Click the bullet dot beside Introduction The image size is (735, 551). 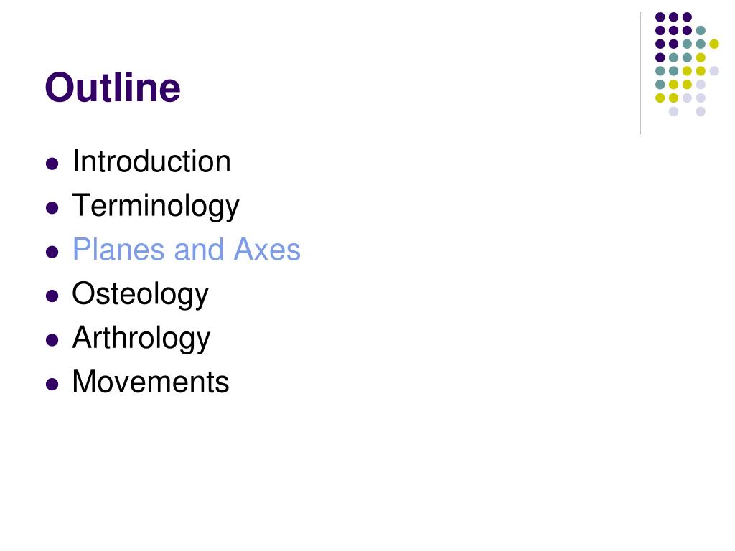[52, 164]
